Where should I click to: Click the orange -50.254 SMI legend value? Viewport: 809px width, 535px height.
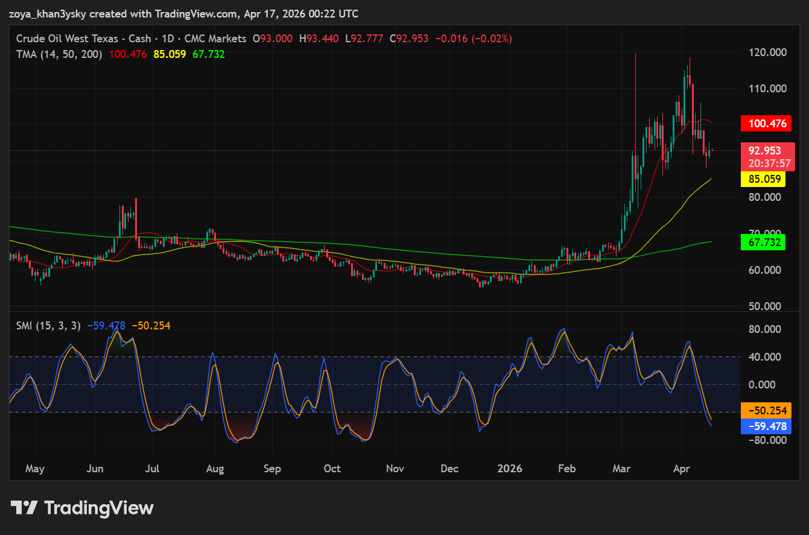tap(151, 326)
